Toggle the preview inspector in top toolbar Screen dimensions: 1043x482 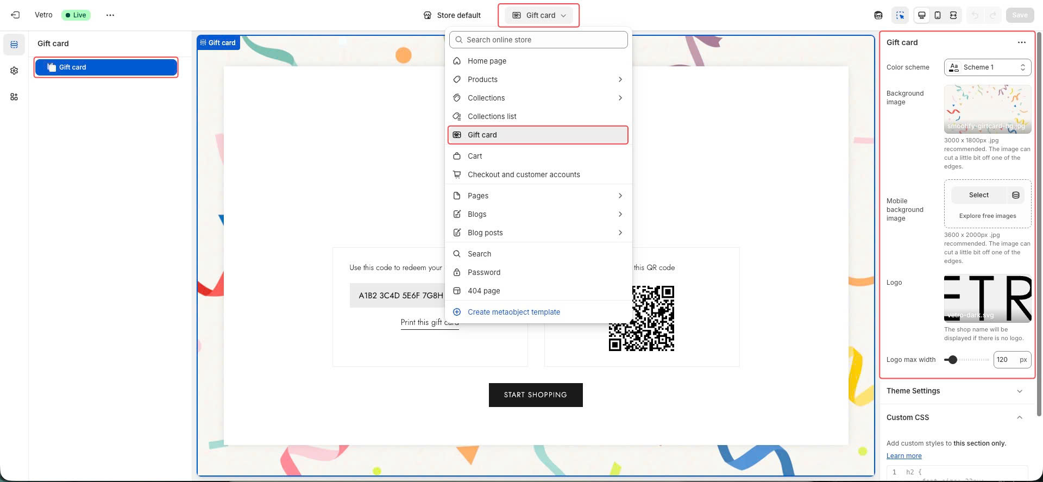coord(900,15)
